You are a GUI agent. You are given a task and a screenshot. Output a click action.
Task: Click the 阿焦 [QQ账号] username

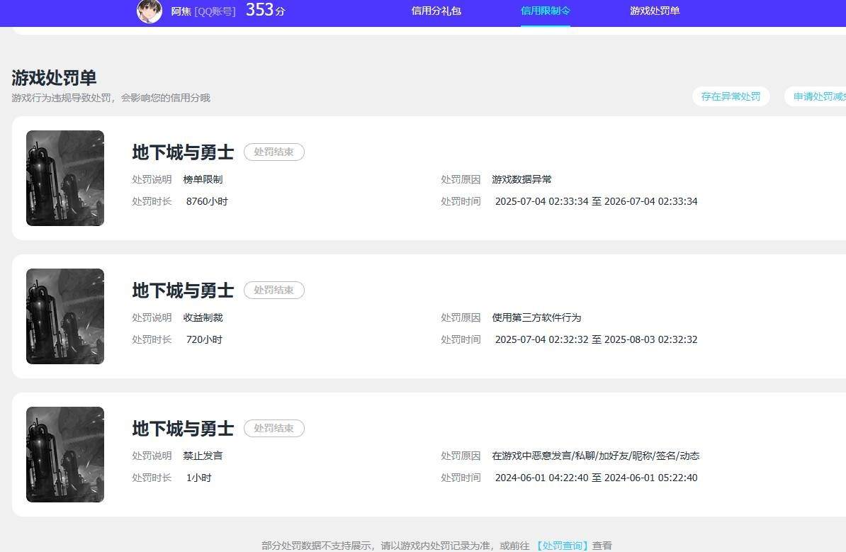pos(203,11)
